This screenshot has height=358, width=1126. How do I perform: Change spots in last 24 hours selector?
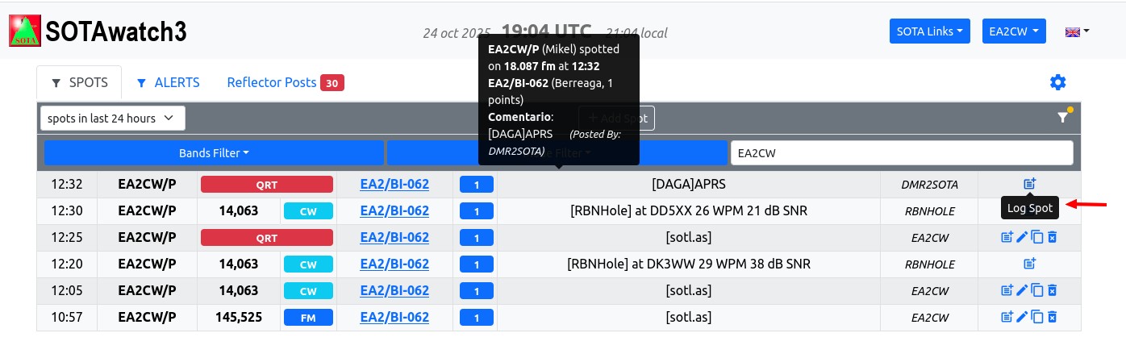pos(112,119)
